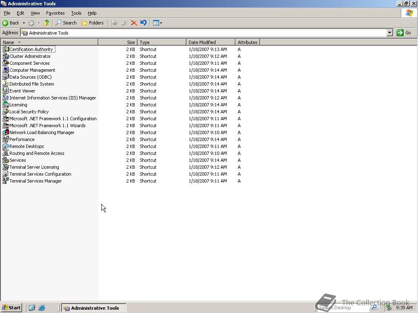418x313 pixels.
Task: Toggle the Folders pane button
Action: click(x=92, y=23)
